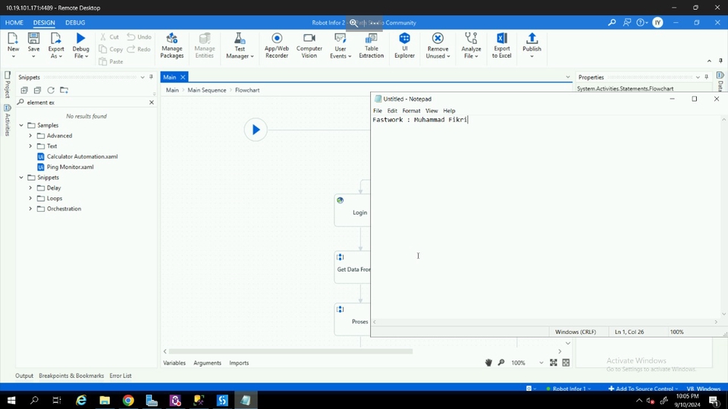
Task: Click Undo in the ribbon
Action: [140, 36]
